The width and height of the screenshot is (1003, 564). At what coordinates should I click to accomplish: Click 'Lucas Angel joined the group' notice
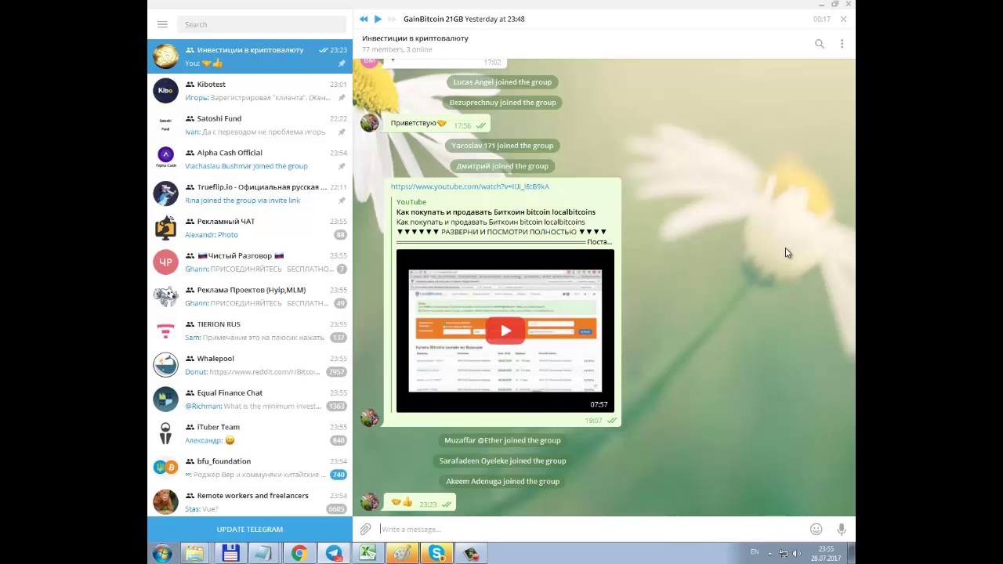tap(502, 82)
